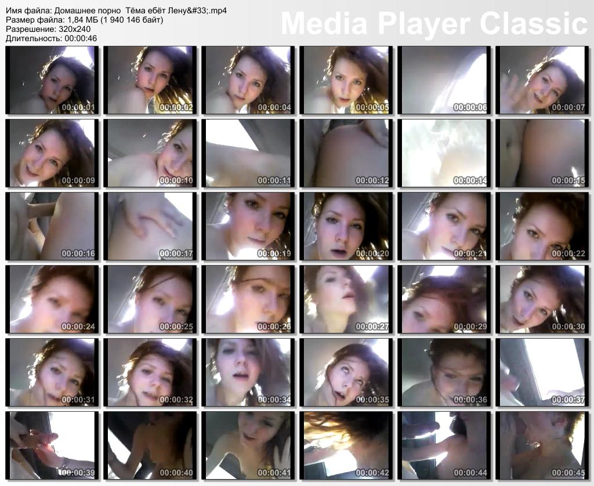Click the file name line in header
Screen dimensions: 594x486
[x=116, y=10]
